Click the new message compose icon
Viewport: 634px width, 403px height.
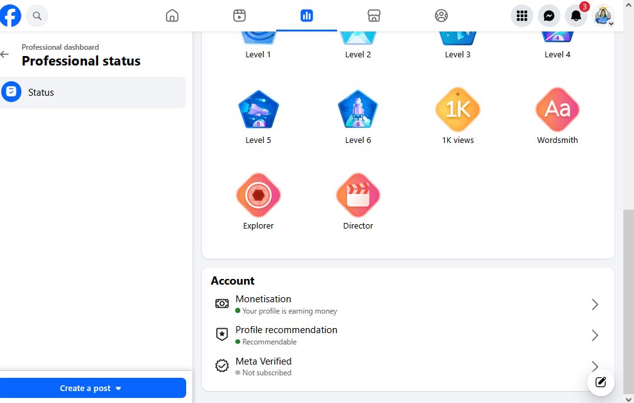pos(601,382)
